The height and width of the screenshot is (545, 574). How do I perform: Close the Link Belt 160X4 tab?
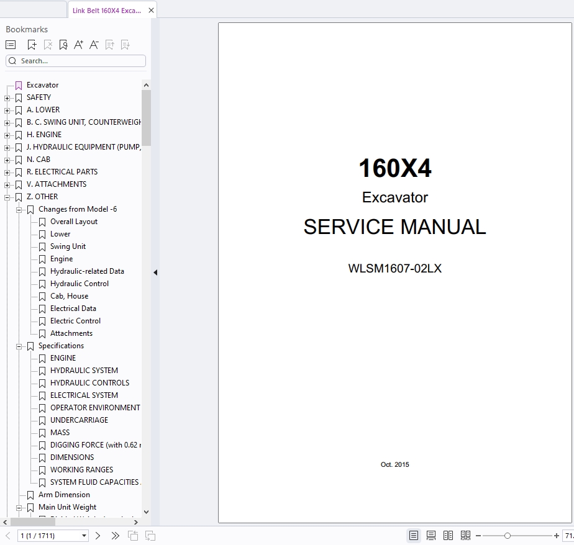pyautogui.click(x=151, y=11)
